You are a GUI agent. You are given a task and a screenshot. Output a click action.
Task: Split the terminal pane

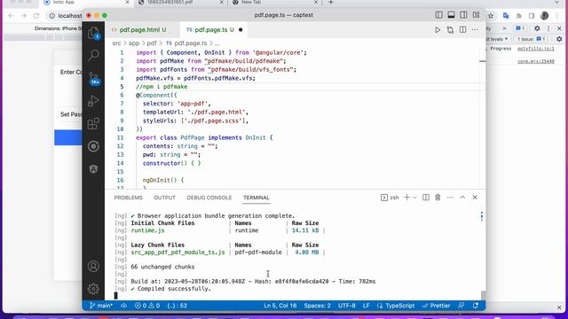(426, 198)
